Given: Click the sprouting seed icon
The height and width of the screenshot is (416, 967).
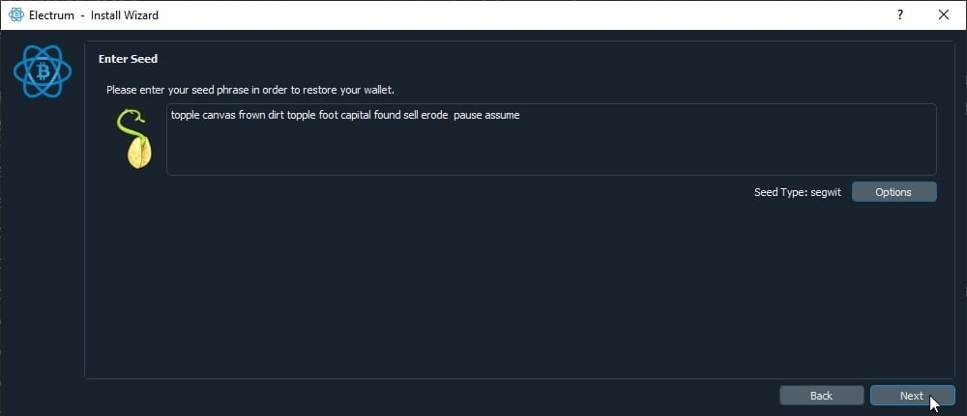Looking at the screenshot, I should (135, 139).
